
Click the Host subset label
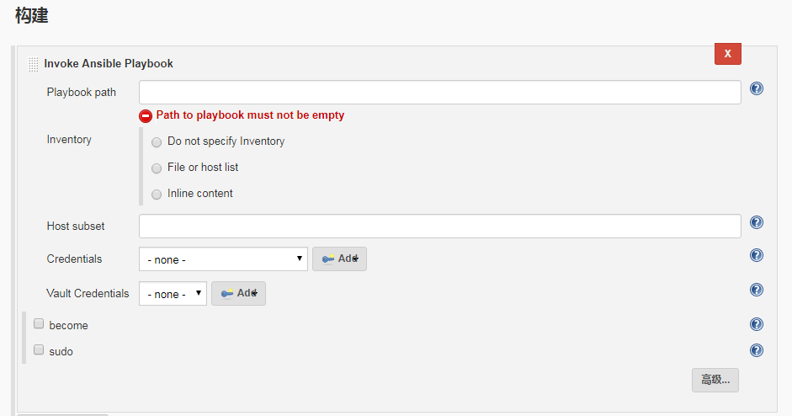coord(76,226)
